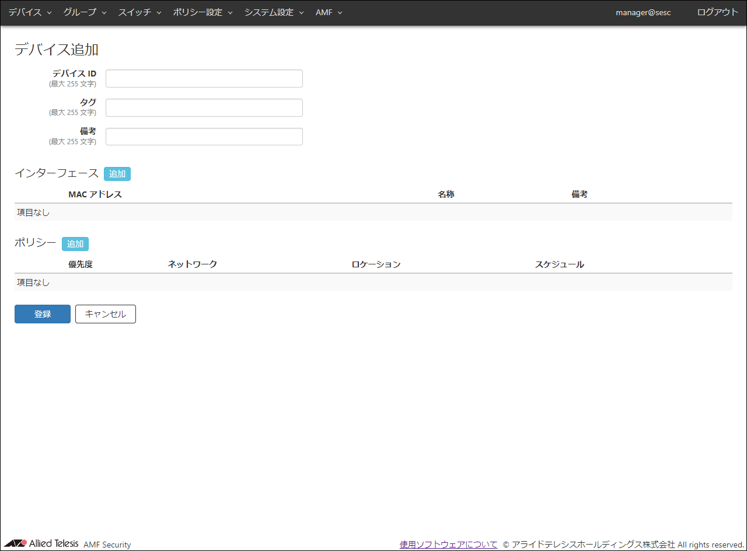
Task: Open the デバイス dropdown menu
Action: (30, 12)
